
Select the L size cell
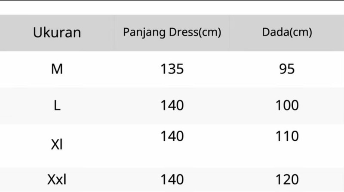(57, 105)
